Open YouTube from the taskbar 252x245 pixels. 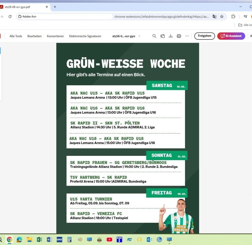(x=109, y=239)
